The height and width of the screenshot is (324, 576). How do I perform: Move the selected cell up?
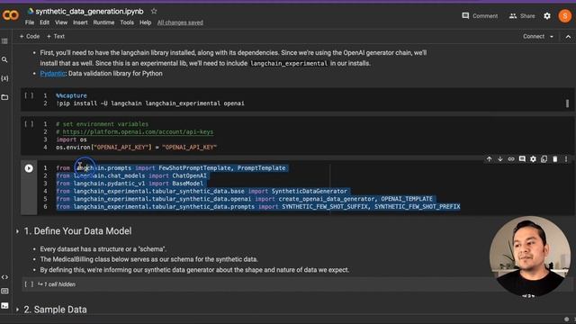coord(489,159)
